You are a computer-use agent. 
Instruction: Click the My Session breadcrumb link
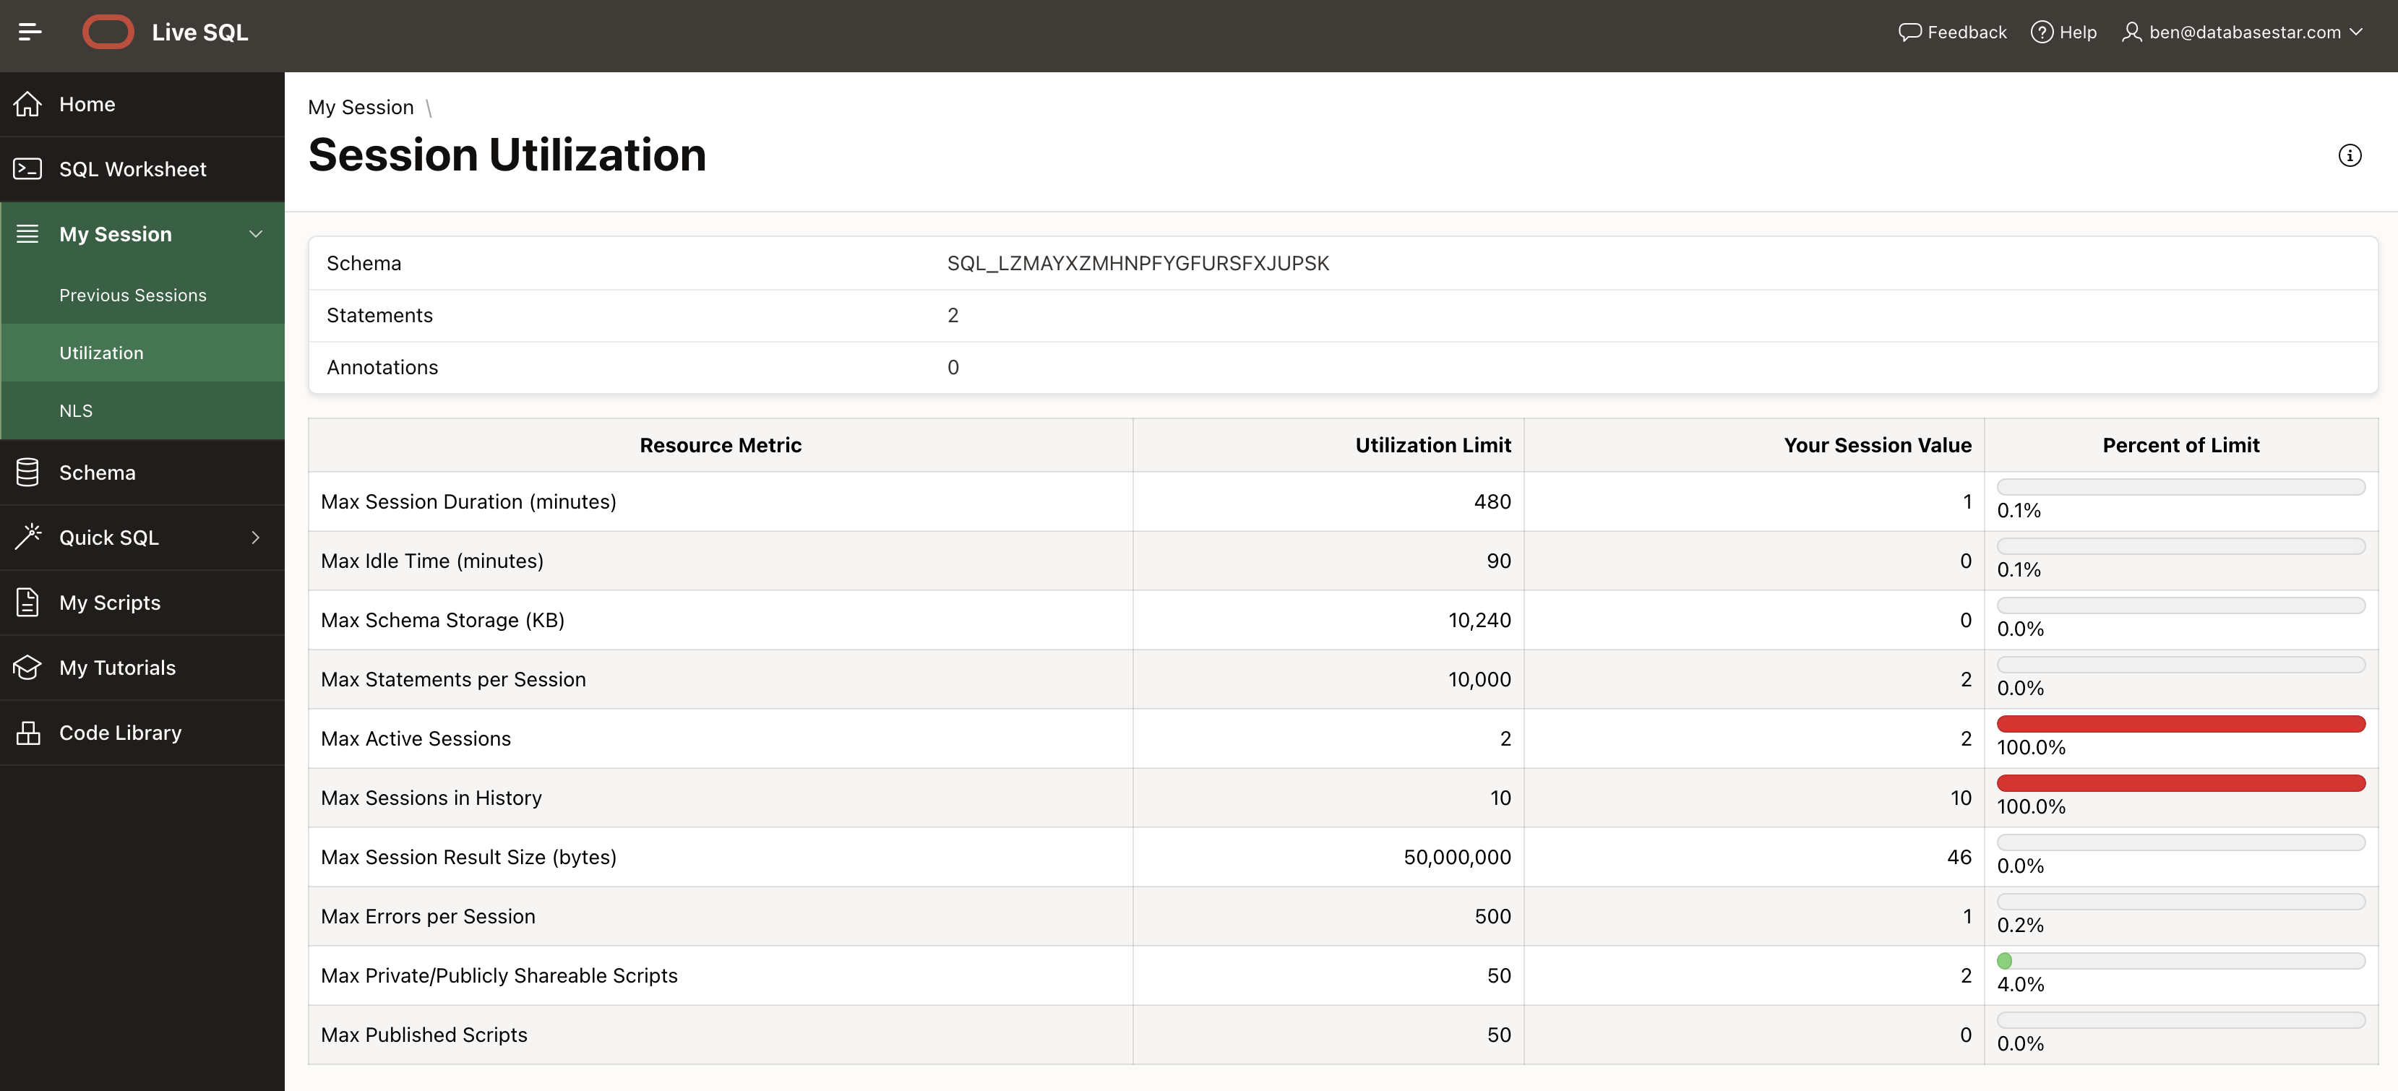point(360,107)
